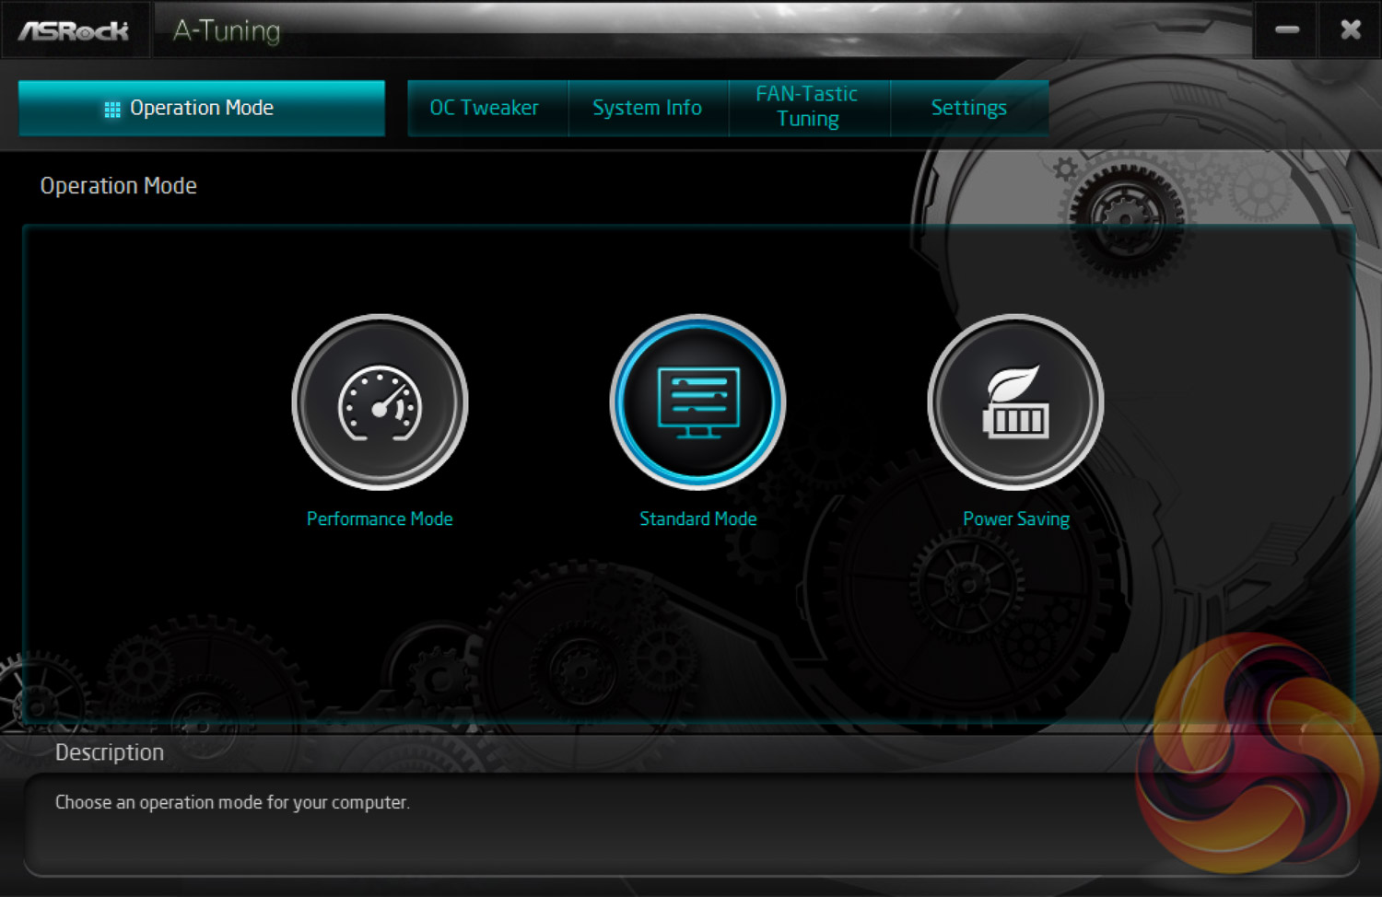Screen dimensions: 1382x897
Task: Click the Power Saving label
Action: (1016, 519)
